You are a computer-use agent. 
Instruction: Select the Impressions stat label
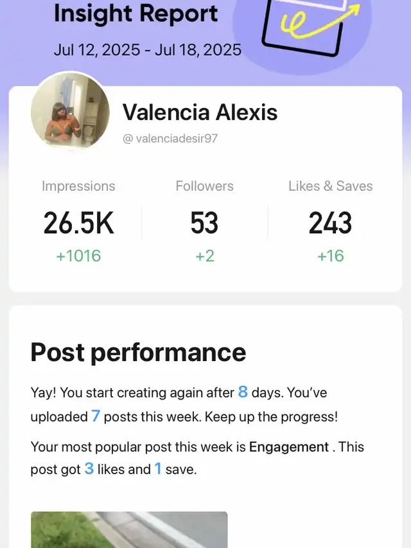(78, 186)
